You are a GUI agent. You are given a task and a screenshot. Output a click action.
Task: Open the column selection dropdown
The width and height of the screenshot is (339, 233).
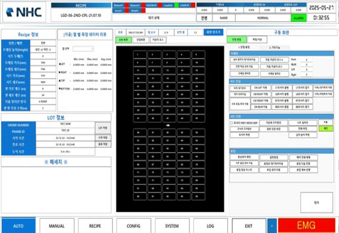click(83, 49)
